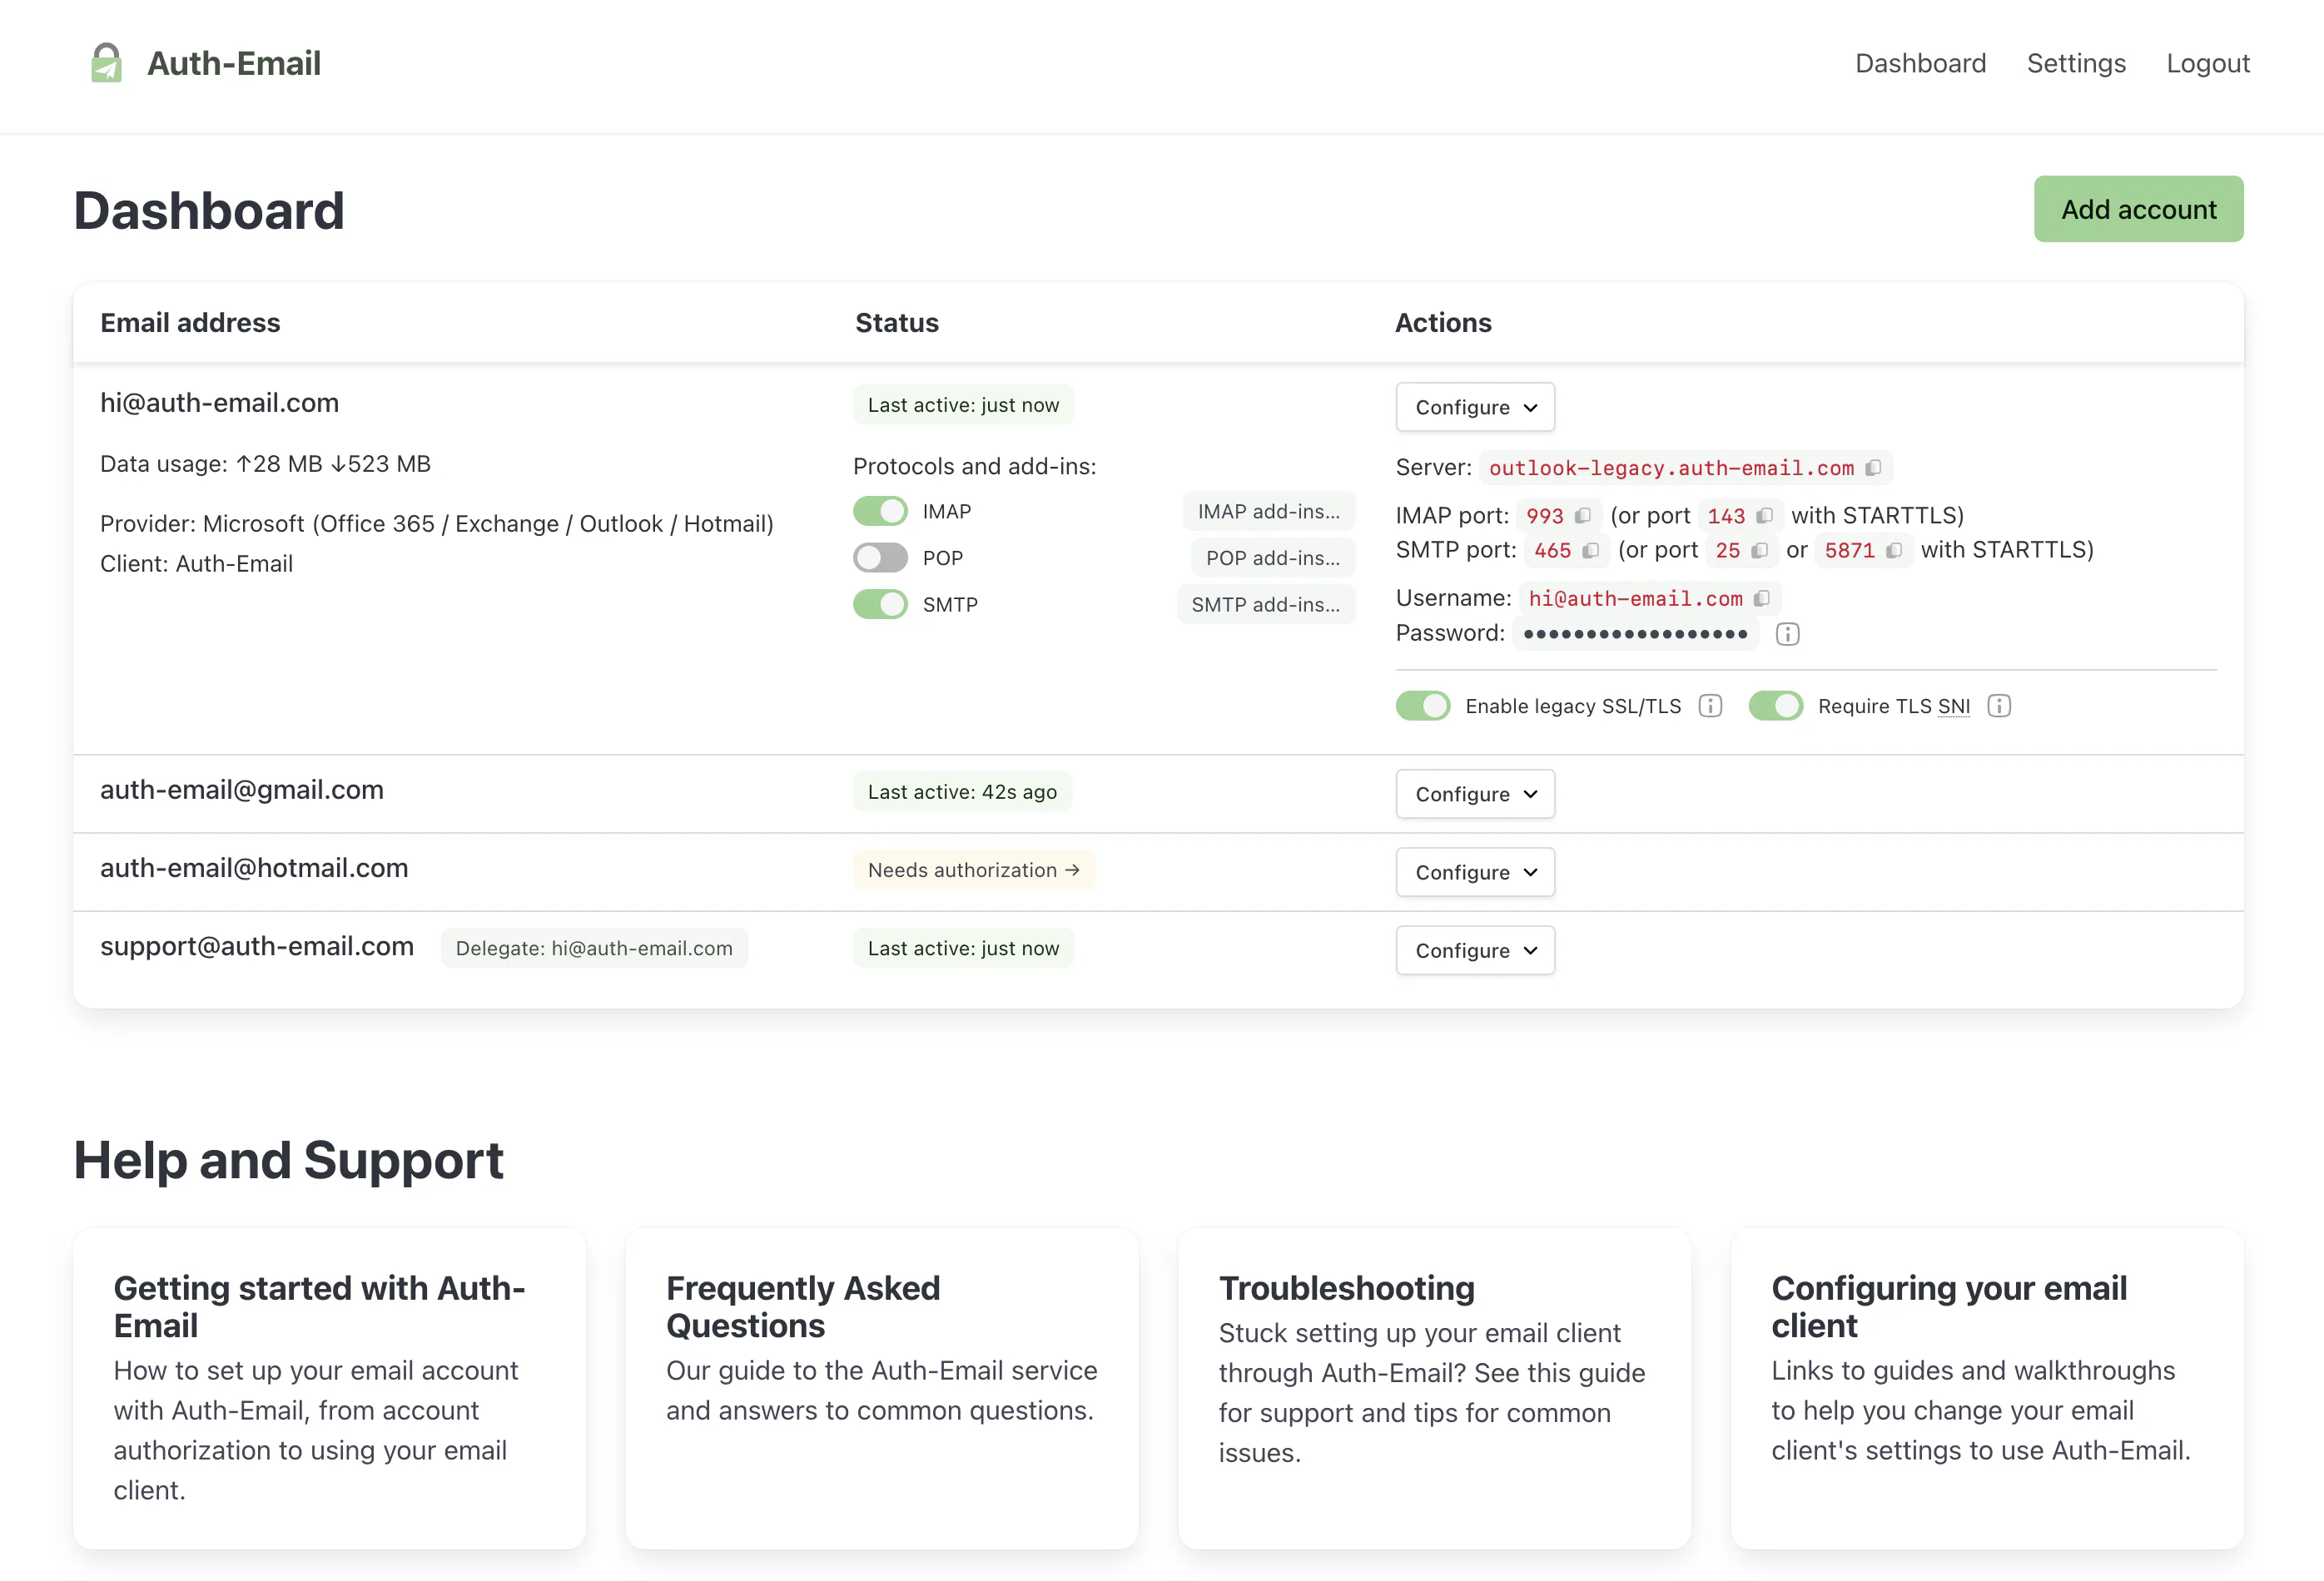2324x1581 pixels.
Task: Toggle the SMTP protocol switch
Action: pyautogui.click(x=880, y=605)
